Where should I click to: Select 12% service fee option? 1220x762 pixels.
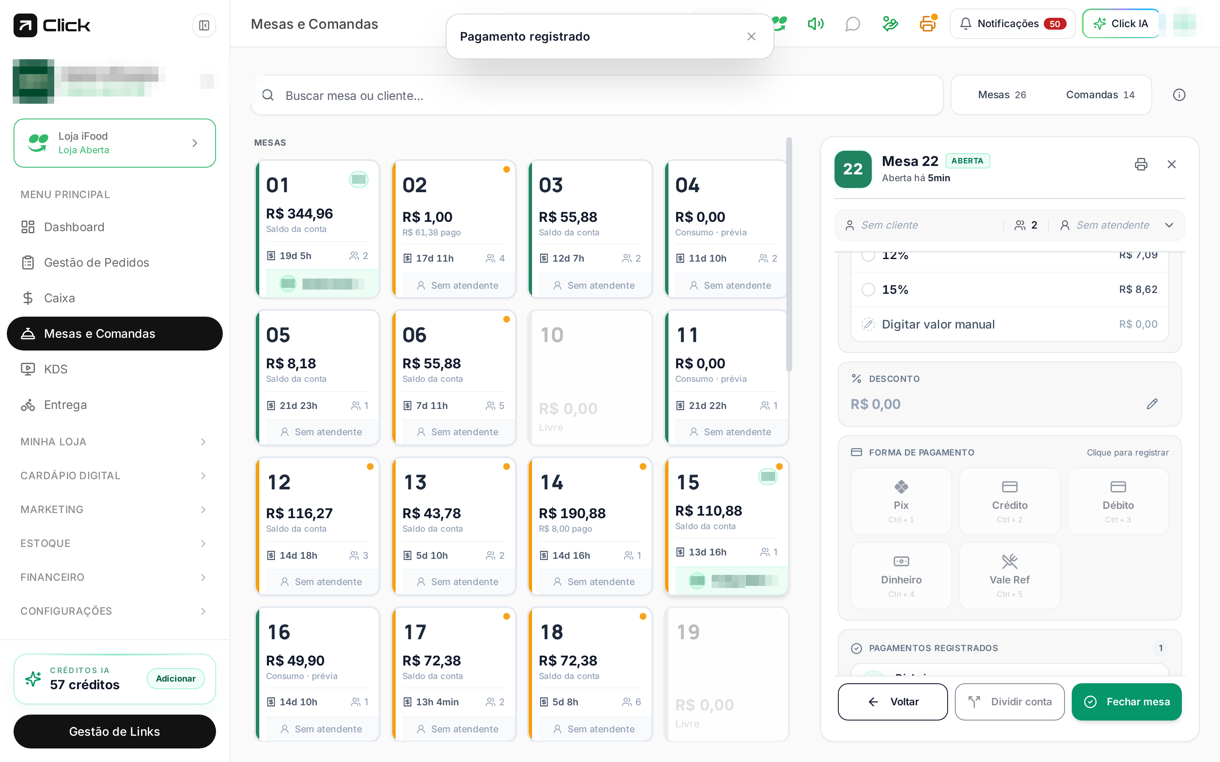(x=1009, y=257)
